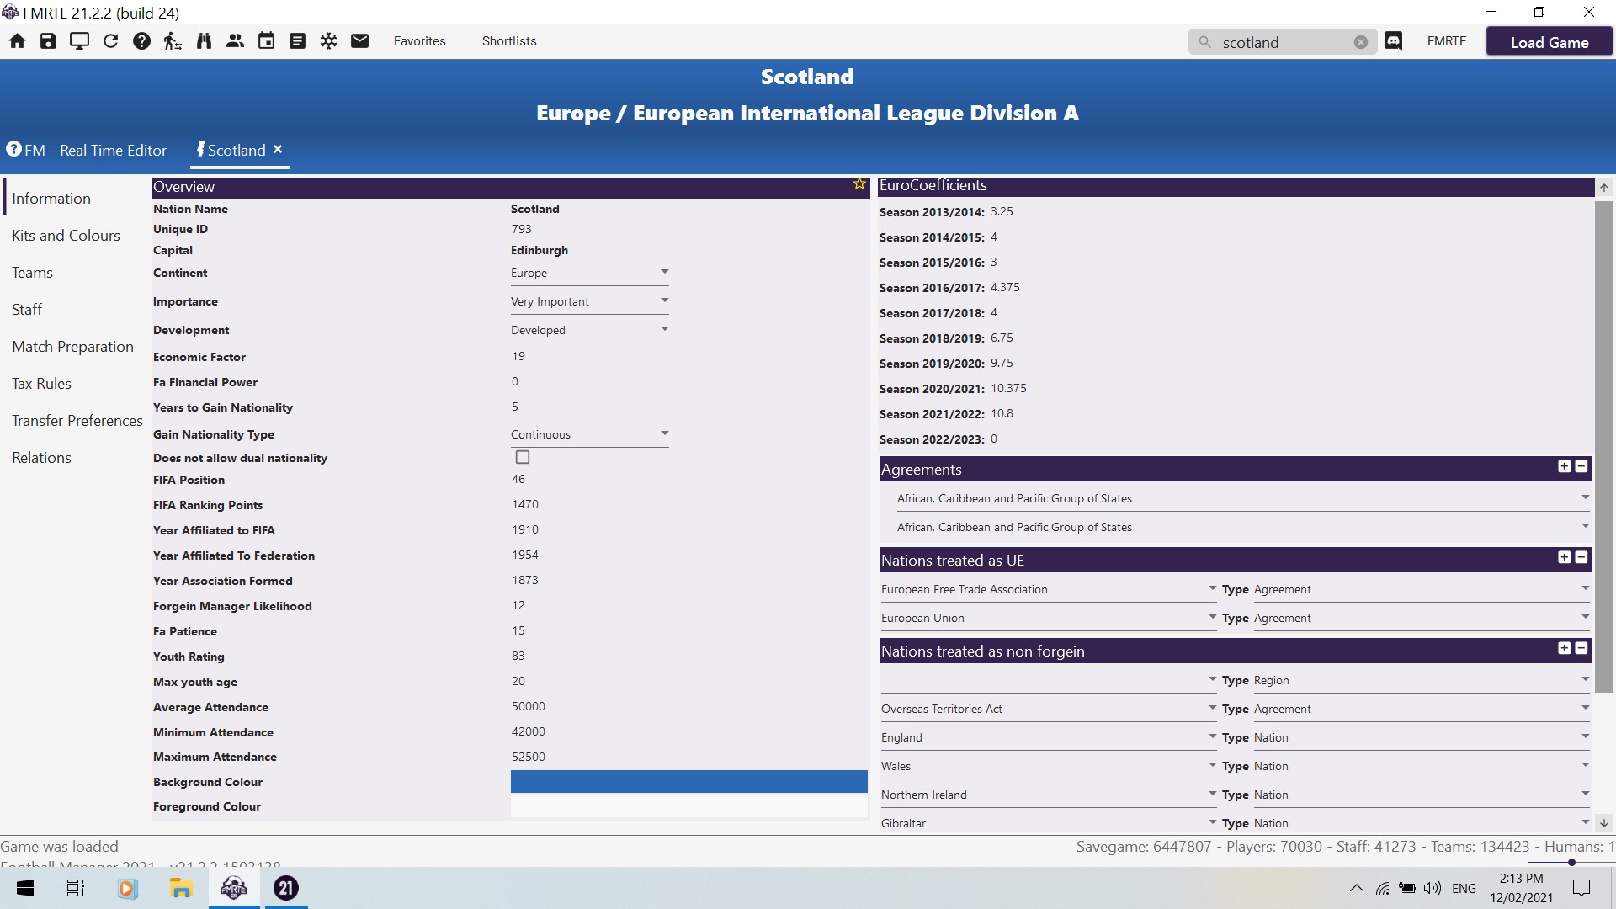
Task: Open Type dropdown for Wales row
Action: click(1422, 766)
